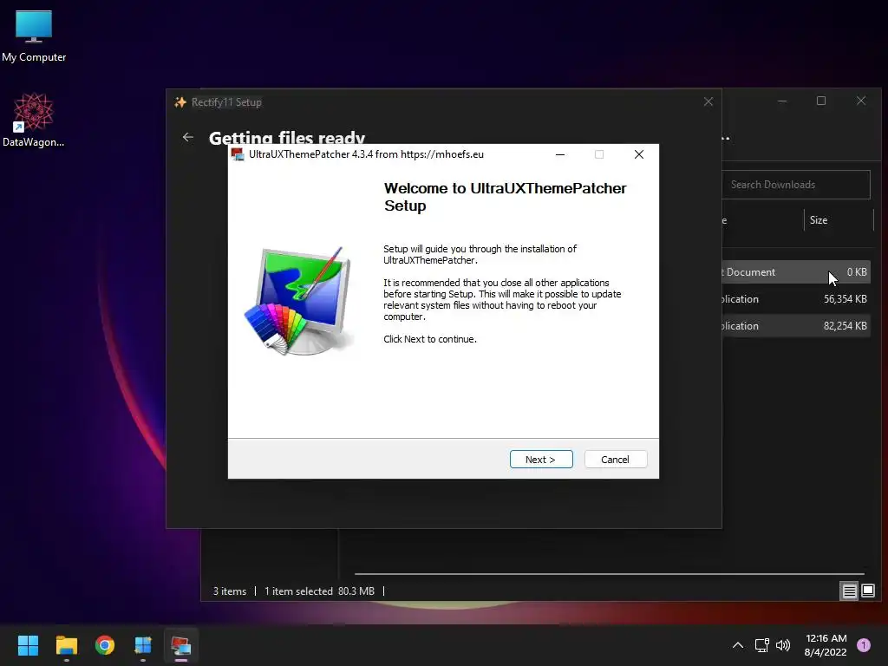Switch Explorer to details view
Viewport: 888px width, 666px height.
(x=850, y=591)
